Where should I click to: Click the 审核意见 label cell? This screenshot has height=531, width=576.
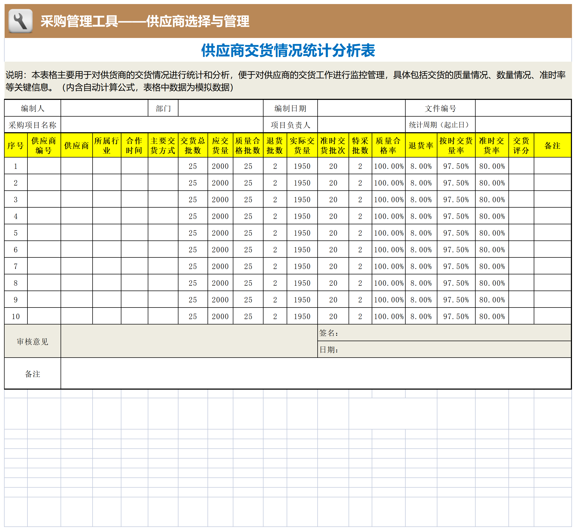(x=33, y=341)
